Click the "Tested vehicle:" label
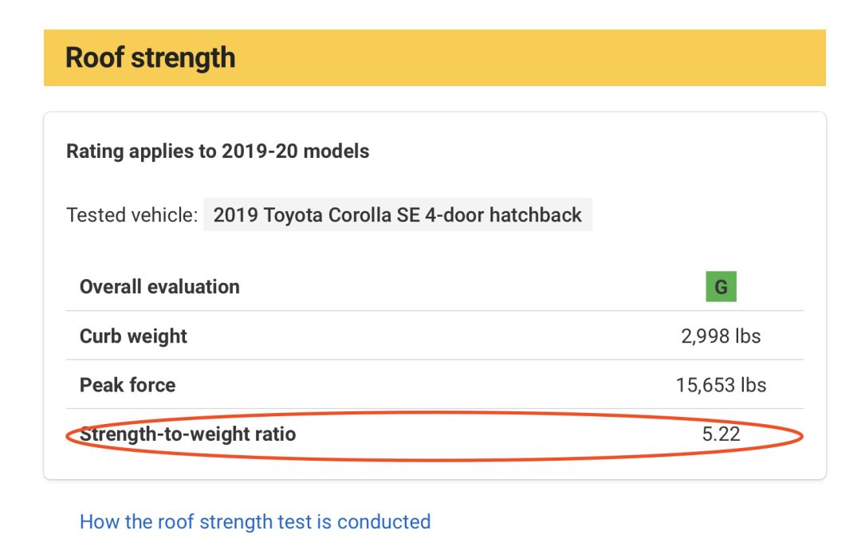This screenshot has height=558, width=861. pyautogui.click(x=132, y=215)
